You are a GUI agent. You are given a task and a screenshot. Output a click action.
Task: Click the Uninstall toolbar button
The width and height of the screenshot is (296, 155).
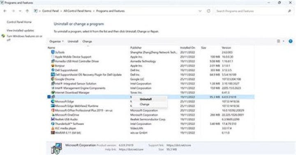pos(73,42)
